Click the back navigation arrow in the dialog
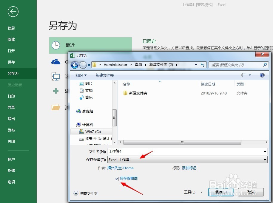 click(75, 65)
